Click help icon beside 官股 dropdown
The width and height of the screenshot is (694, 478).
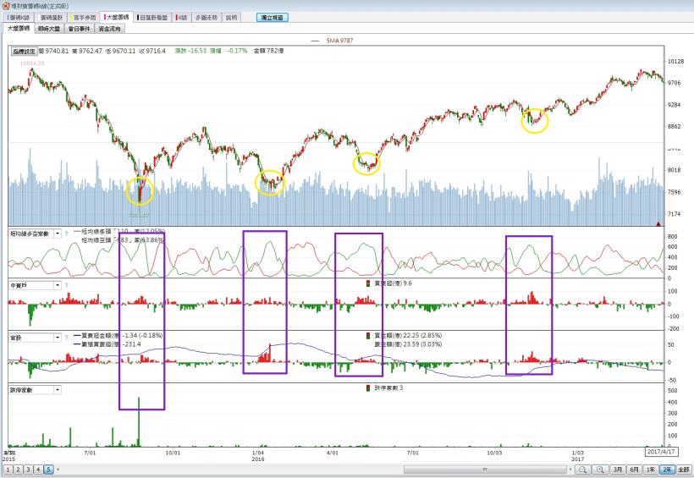pos(66,338)
